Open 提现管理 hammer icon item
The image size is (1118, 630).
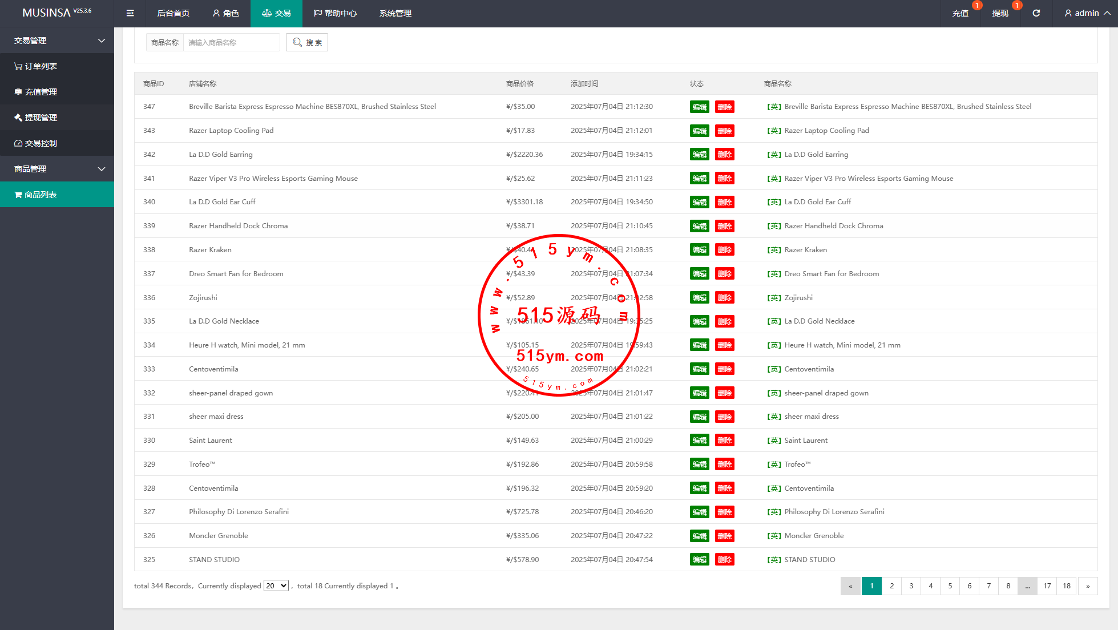(x=36, y=118)
